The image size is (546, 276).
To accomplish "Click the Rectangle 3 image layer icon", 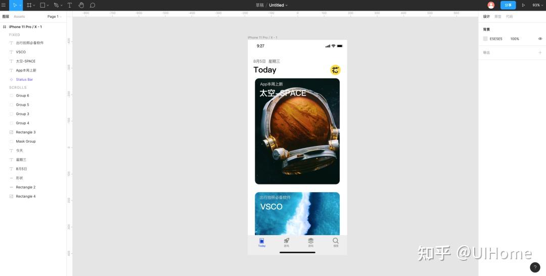I will [11, 132].
